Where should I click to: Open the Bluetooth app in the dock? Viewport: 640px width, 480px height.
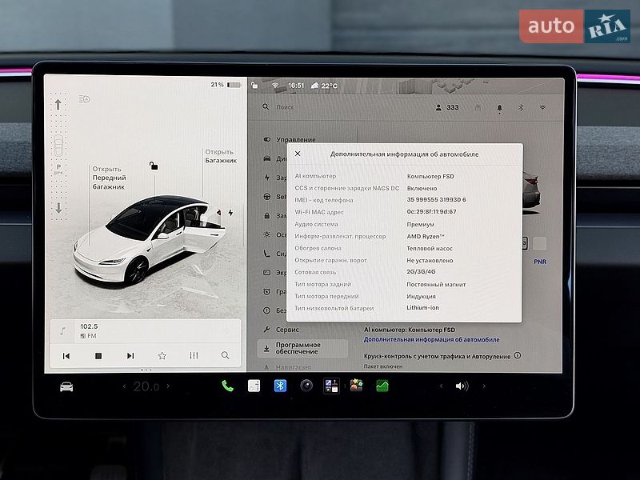point(280,386)
